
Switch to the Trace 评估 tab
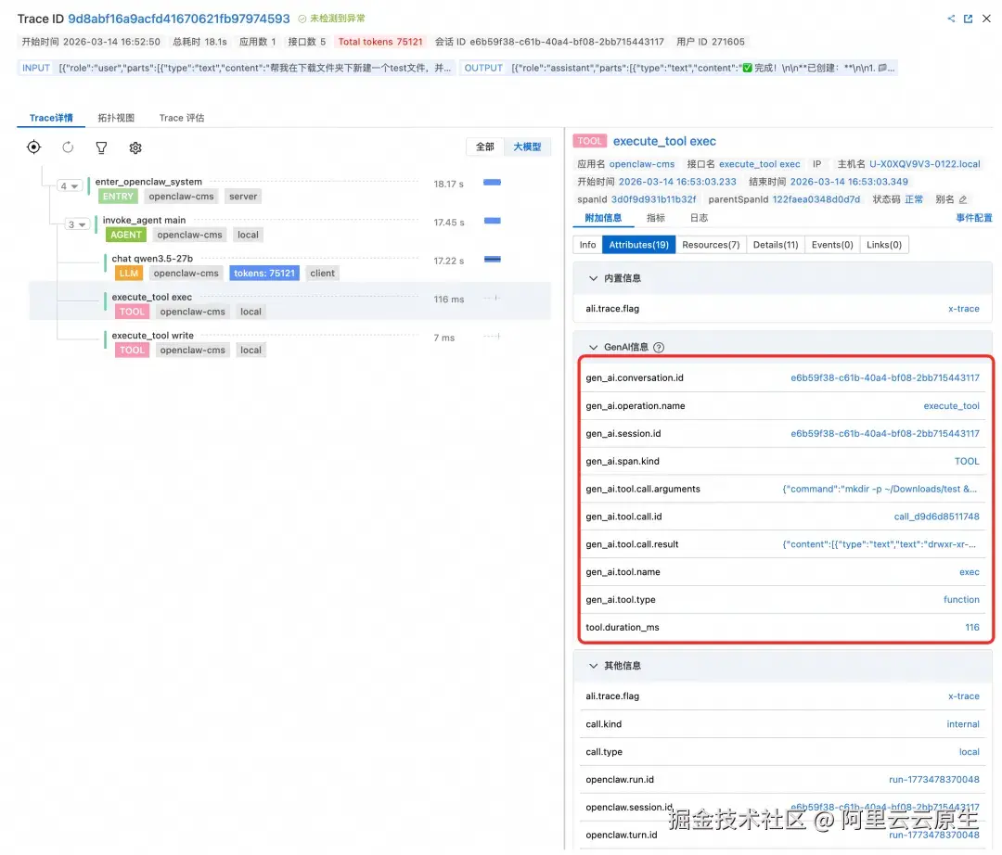[x=182, y=118]
